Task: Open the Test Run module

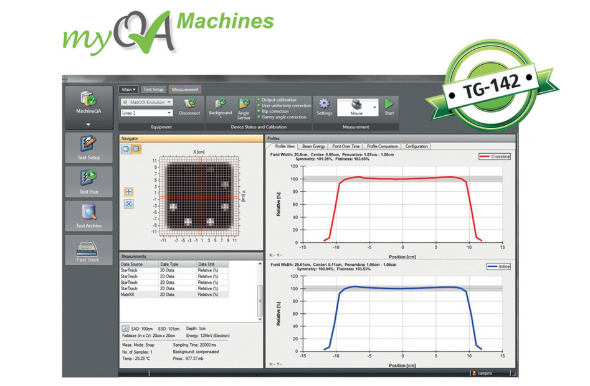Action: pos(89,182)
